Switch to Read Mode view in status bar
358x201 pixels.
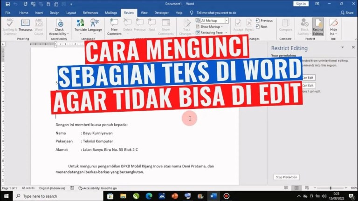tap(286, 188)
